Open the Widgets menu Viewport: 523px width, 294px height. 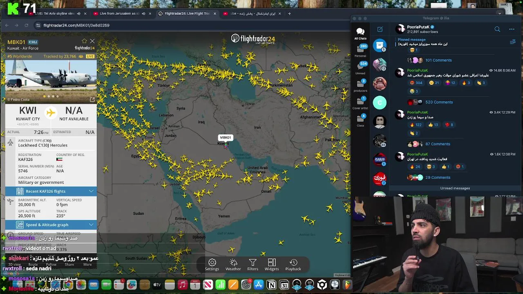tap(272, 265)
